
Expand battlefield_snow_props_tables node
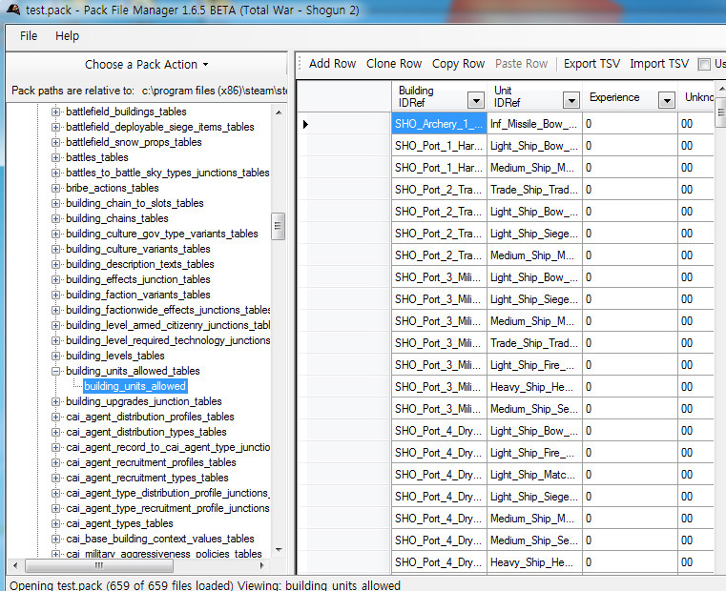[55, 142]
